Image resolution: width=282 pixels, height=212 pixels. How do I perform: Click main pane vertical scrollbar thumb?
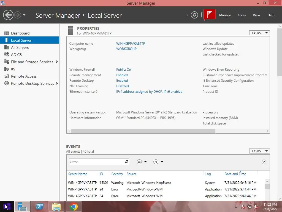[x=280, y=52]
